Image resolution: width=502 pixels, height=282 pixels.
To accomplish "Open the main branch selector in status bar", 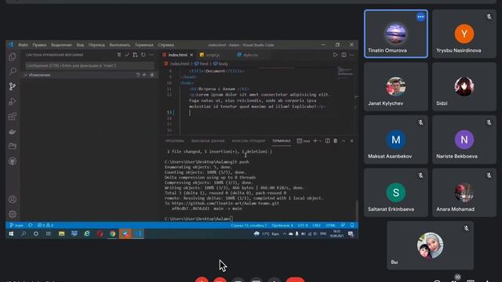I will click(x=16, y=225).
